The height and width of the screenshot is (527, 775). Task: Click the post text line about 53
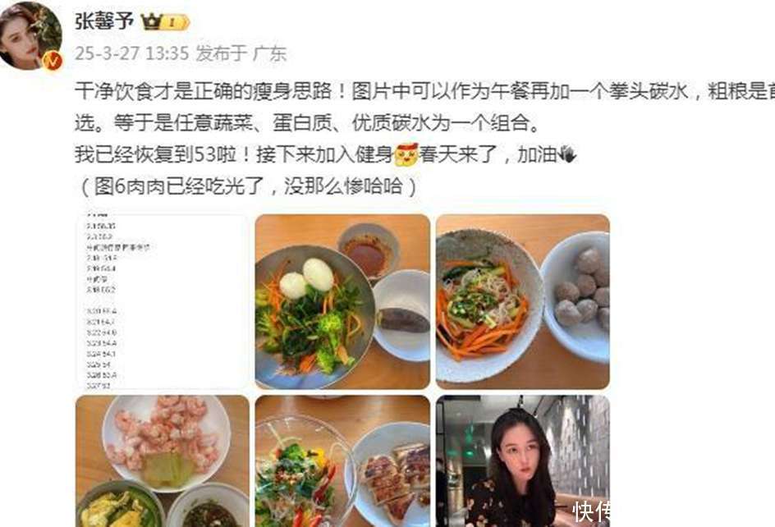click(x=325, y=155)
